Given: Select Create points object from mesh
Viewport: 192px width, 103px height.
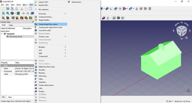Looking at the screenshot, I should (51, 27).
